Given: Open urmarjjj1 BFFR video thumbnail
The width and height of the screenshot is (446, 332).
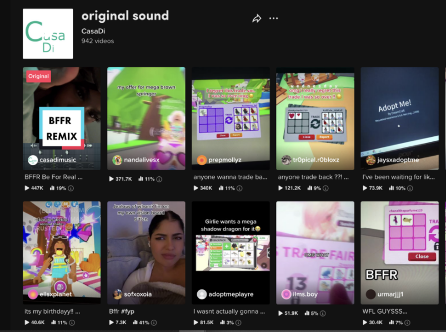Looking at the screenshot, I should pos(400,253).
